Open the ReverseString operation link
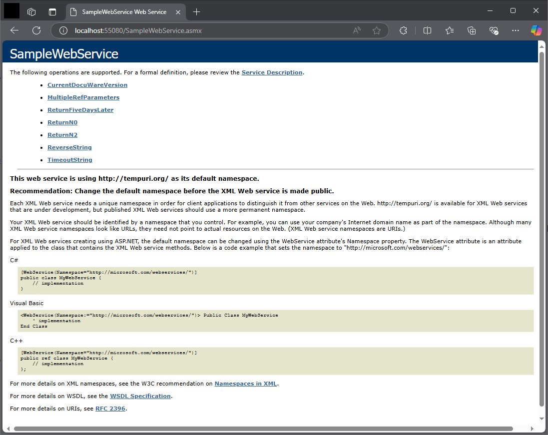 tap(69, 147)
